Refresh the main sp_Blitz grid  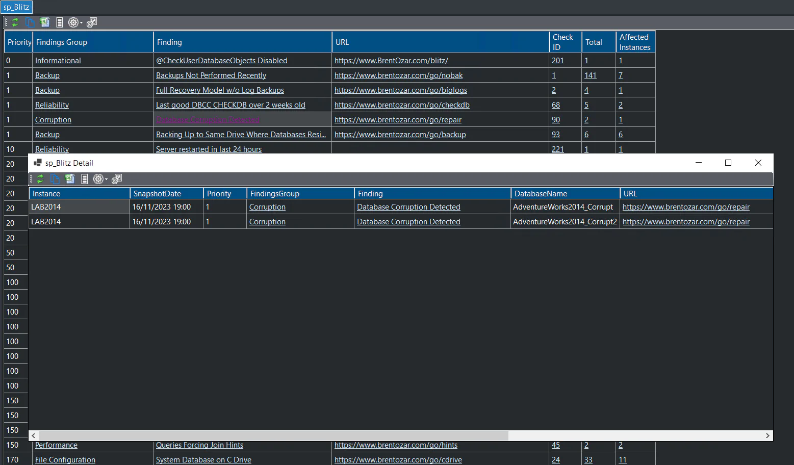pyautogui.click(x=15, y=22)
